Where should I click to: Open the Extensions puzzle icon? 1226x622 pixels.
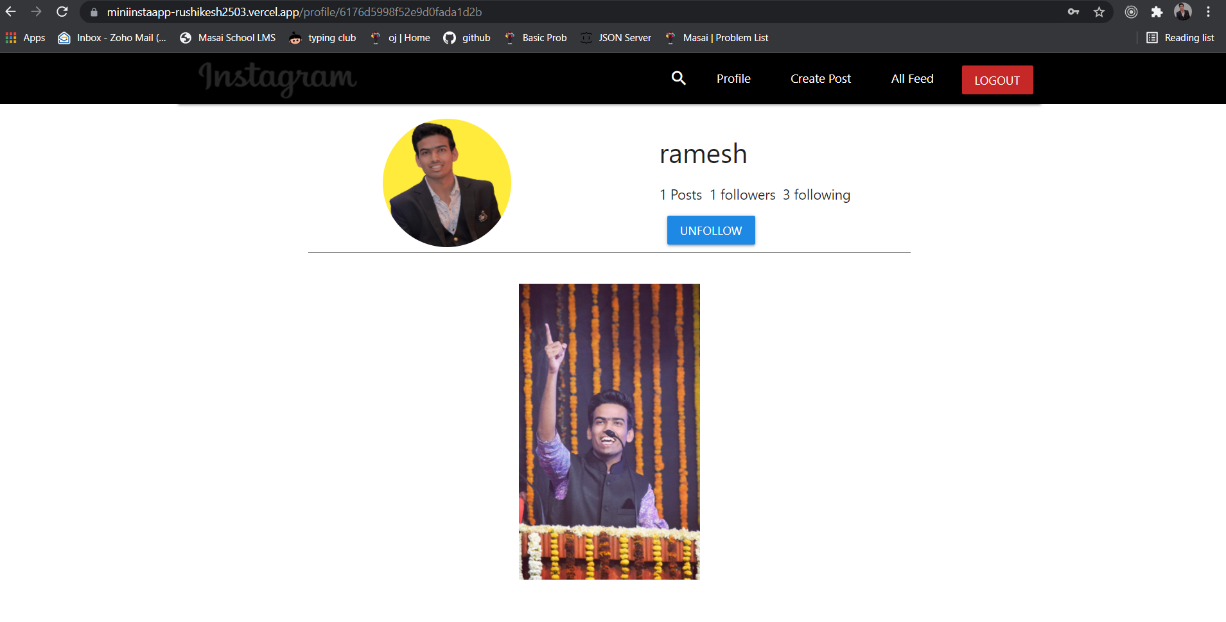pyautogui.click(x=1157, y=12)
